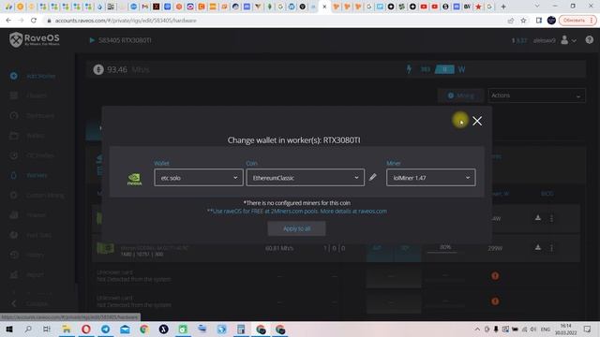Image resolution: width=600 pixels, height=337 pixels.
Task: Click the NVIDIA logo in the dialog
Action: [x=134, y=179]
